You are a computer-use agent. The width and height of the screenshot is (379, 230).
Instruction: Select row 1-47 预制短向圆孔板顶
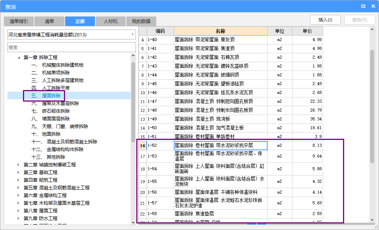coord(231,101)
